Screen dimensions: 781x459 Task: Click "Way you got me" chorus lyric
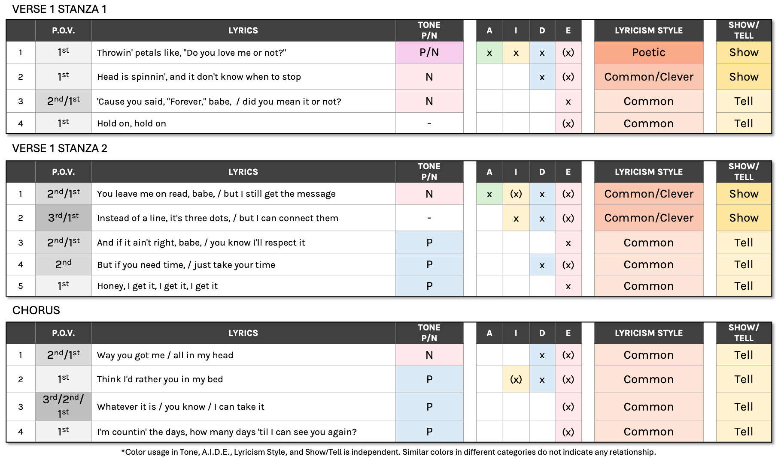165,355
